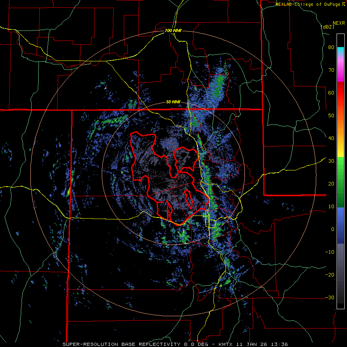Select the -10 dBZ tick label

click(x=330, y=252)
